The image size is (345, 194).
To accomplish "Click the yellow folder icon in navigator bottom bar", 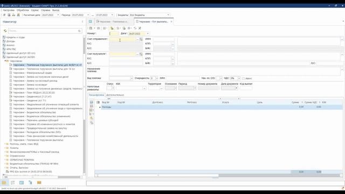I will point(4,183).
